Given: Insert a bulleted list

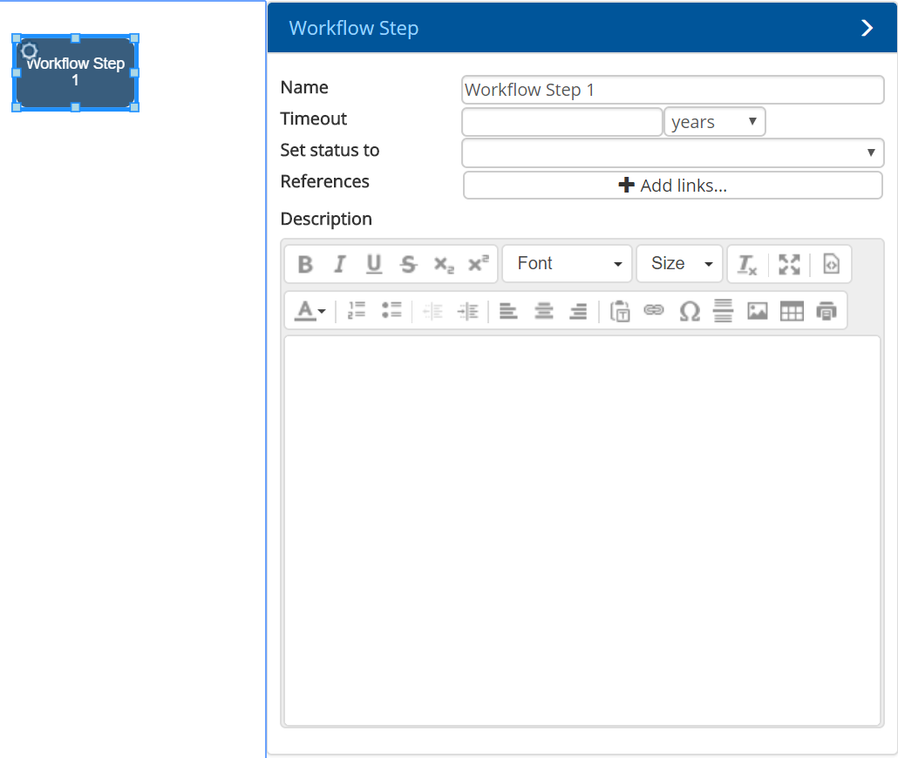Looking at the screenshot, I should (x=391, y=310).
